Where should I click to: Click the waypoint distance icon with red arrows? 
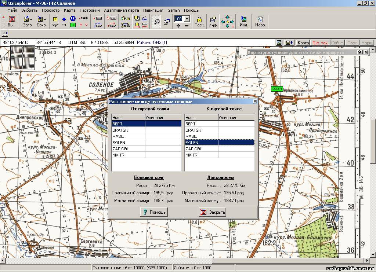(137, 25)
